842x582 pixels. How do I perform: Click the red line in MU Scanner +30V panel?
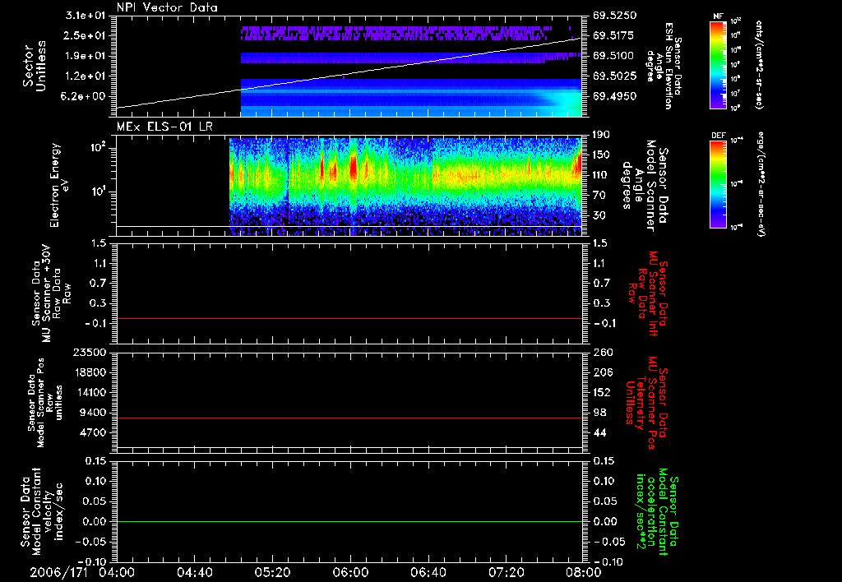(349, 318)
